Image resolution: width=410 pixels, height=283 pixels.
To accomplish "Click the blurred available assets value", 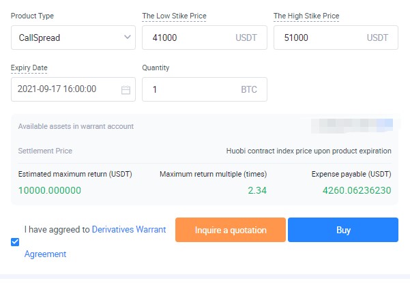I will click(351, 126).
